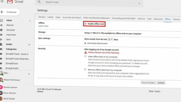Click David Grober's avatar
The height and width of the screenshot is (102, 181).
pyautogui.click(x=1, y=99)
